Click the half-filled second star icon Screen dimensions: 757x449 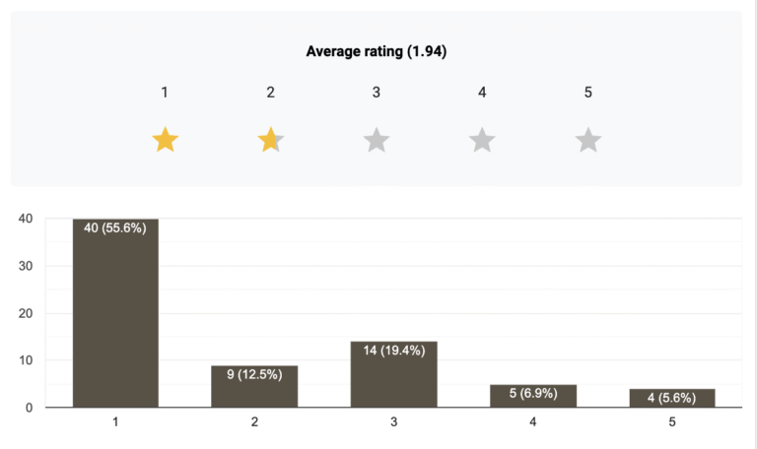[x=270, y=140]
